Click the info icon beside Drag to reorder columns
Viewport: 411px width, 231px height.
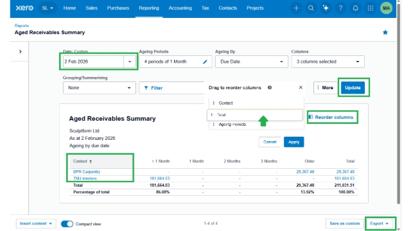(270, 87)
